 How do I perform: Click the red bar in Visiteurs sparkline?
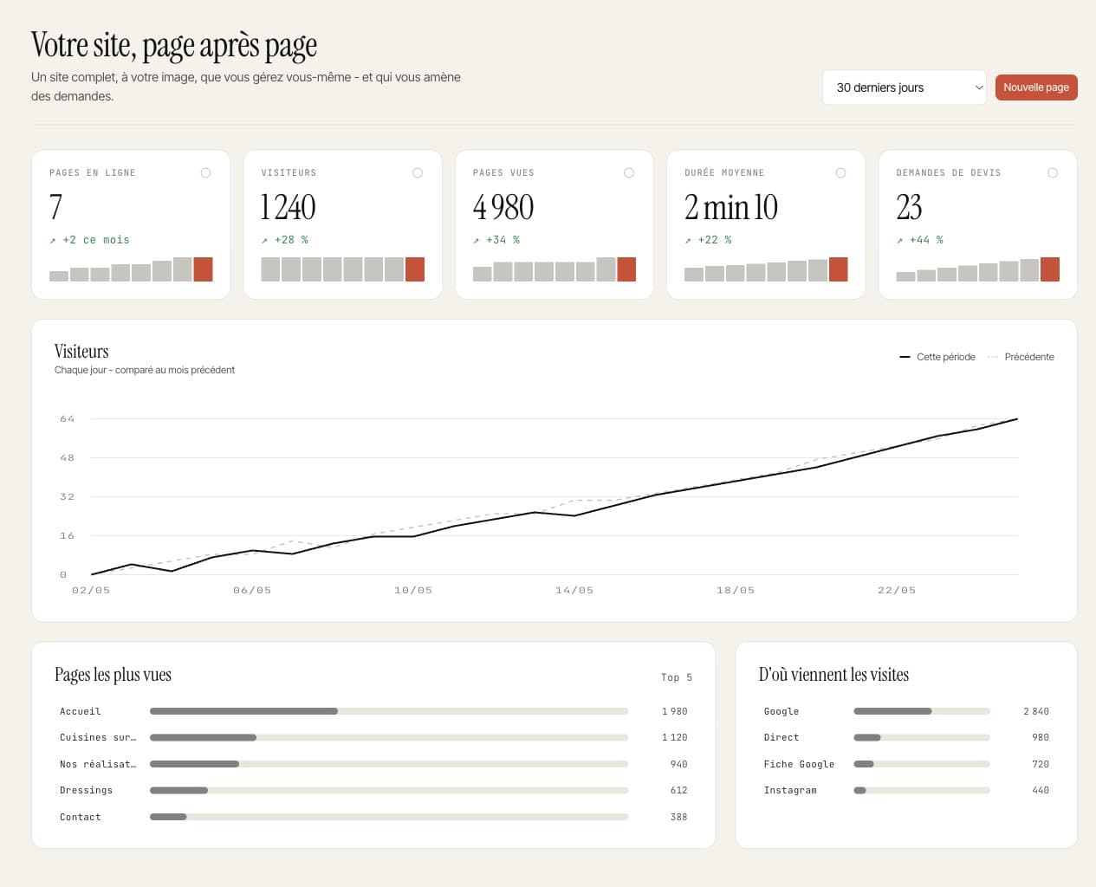pos(415,269)
